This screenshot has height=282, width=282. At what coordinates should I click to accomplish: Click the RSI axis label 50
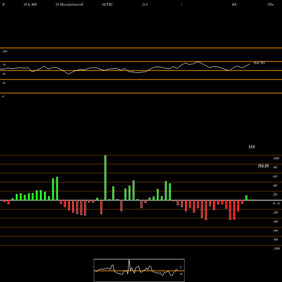(4, 74)
